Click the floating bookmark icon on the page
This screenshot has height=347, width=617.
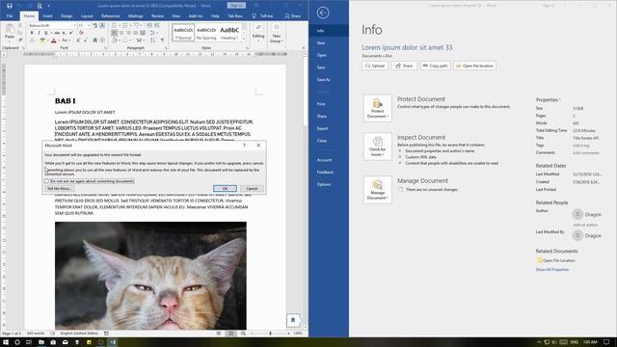[293, 320]
